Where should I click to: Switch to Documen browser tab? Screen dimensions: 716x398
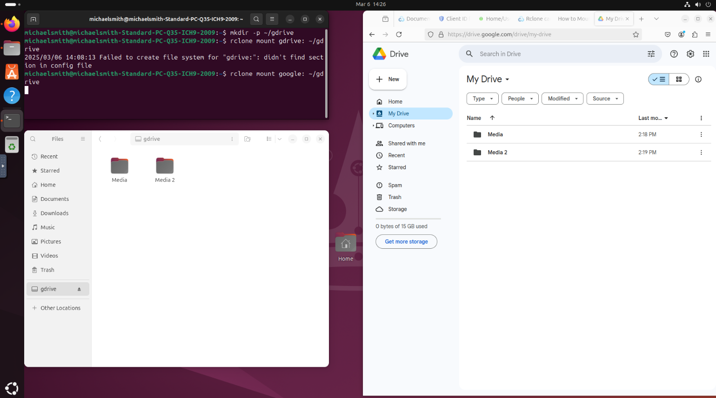pos(414,19)
